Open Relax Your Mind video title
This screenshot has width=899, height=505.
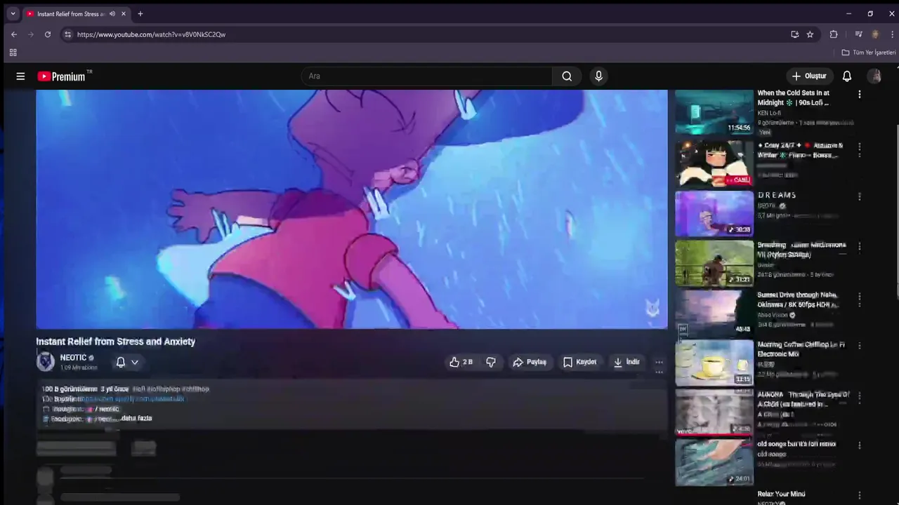tap(781, 494)
